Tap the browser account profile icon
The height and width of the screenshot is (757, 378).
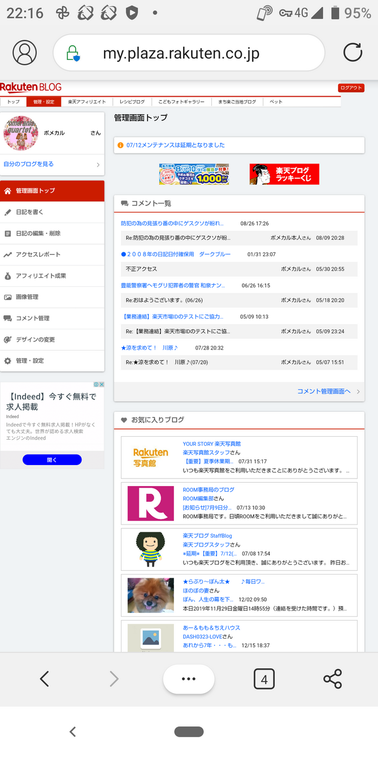24,53
